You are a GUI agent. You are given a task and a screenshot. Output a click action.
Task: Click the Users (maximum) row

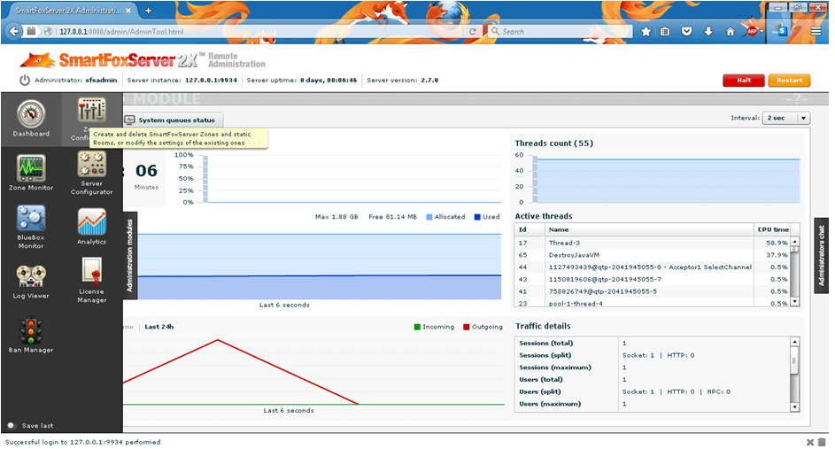(653, 404)
